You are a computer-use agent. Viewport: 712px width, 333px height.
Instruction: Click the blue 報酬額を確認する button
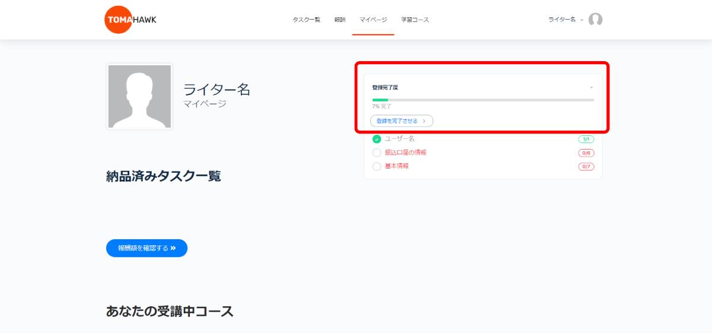147,248
